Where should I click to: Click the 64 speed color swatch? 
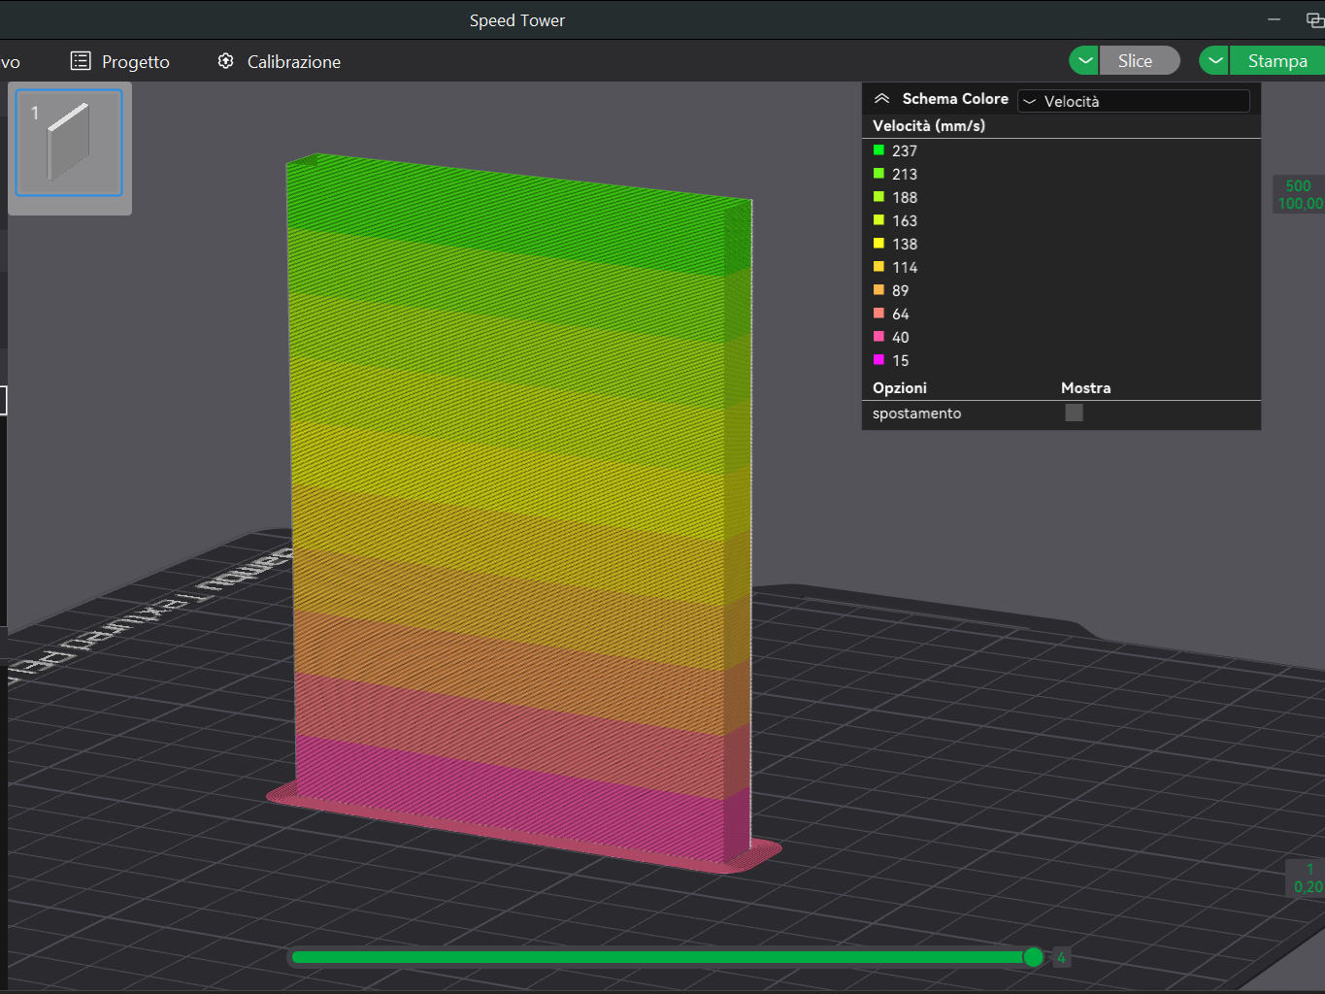click(x=878, y=314)
